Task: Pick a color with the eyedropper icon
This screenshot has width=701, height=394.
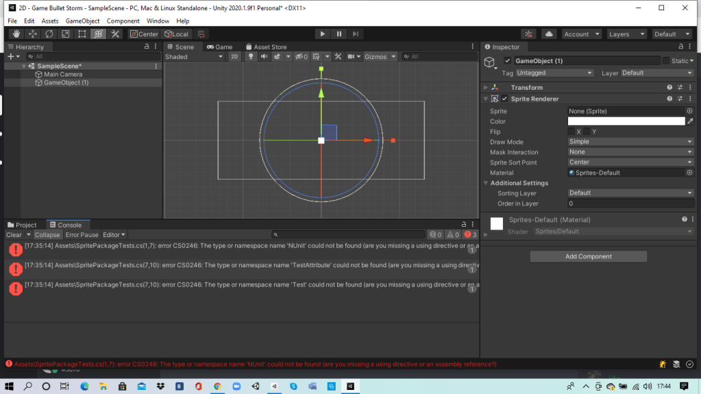Action: tap(690, 121)
